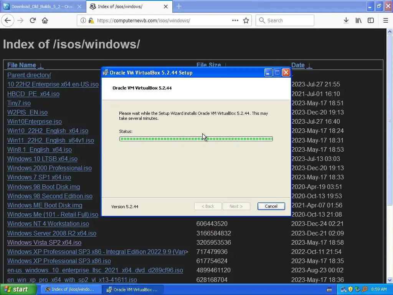
Task: Download Windows ME Boot Disk.img
Action: (x=45, y=206)
